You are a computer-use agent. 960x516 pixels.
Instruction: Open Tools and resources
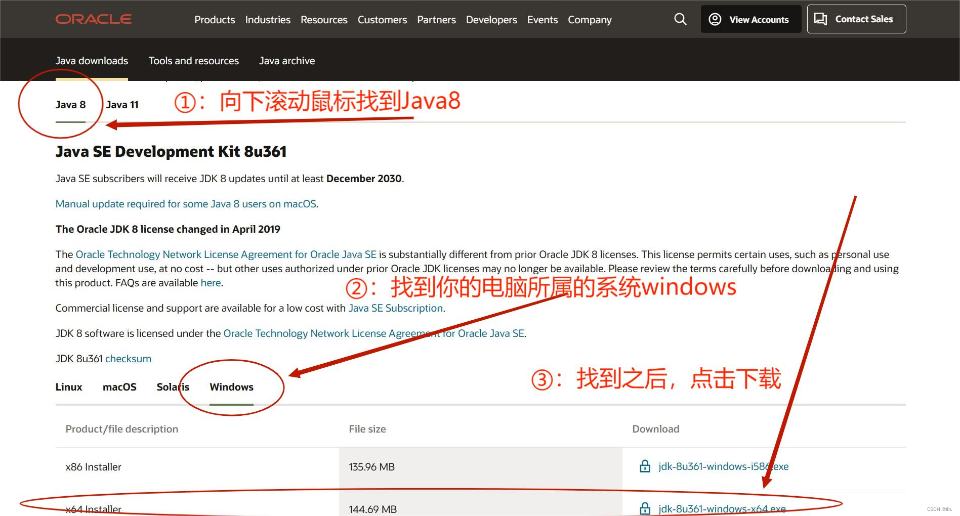point(193,60)
